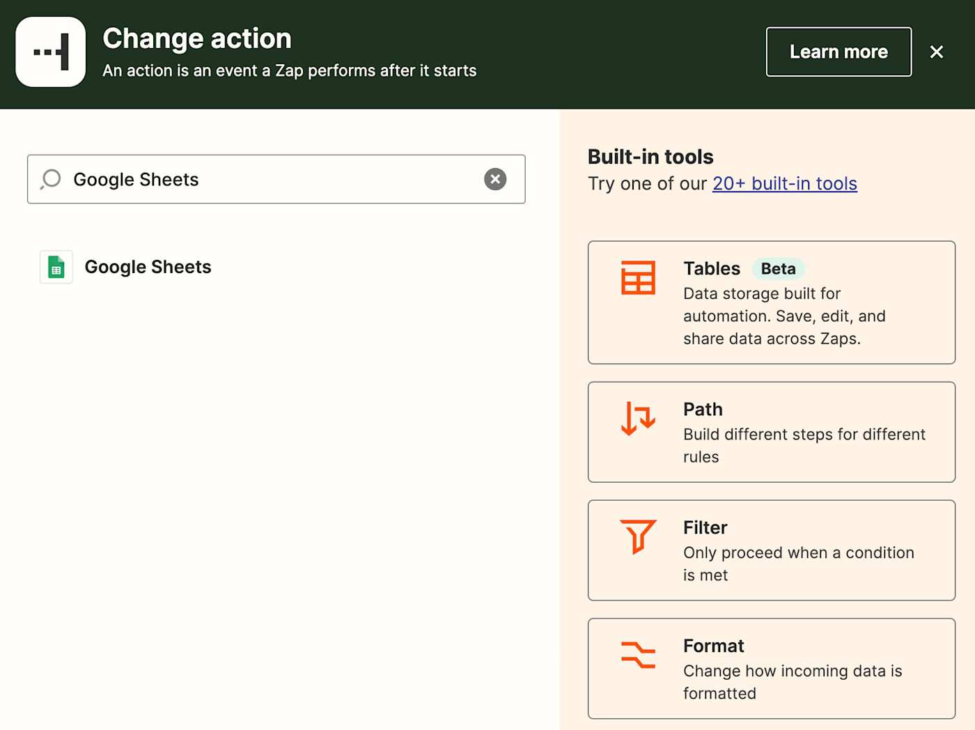
Task: Click the Beta badge next to Tables
Action: [778, 269]
